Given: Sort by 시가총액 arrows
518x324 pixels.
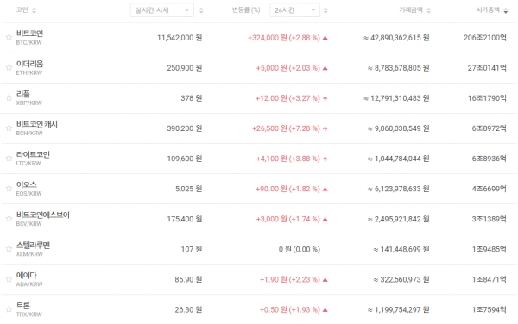Looking at the screenshot, I should tap(506, 10).
